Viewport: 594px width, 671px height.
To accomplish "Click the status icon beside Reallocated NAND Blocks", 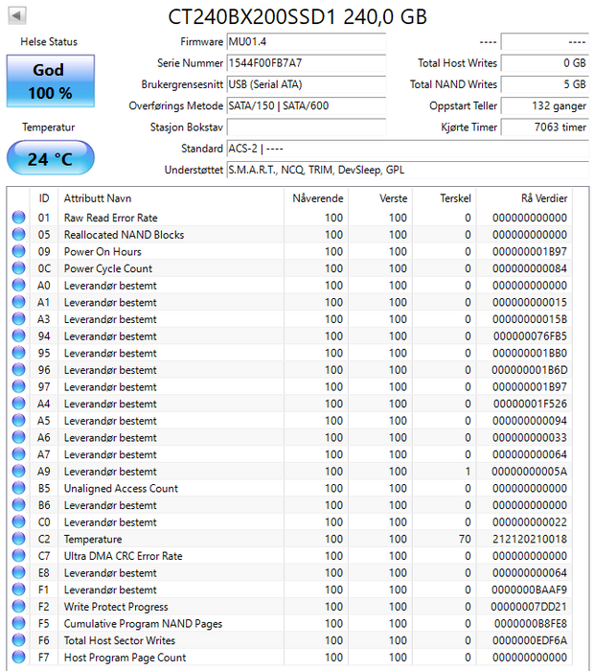I will click(x=19, y=235).
